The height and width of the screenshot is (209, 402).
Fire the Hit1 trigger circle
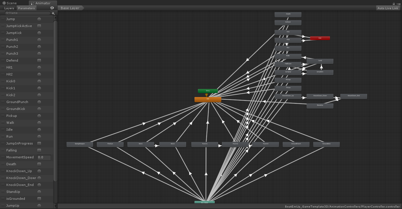(x=39, y=67)
